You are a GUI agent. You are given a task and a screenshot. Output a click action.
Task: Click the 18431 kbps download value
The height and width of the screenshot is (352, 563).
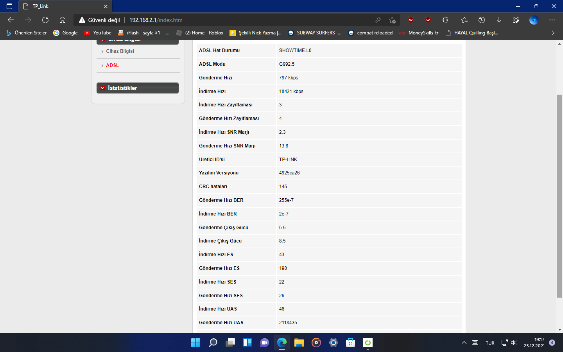[291, 92]
